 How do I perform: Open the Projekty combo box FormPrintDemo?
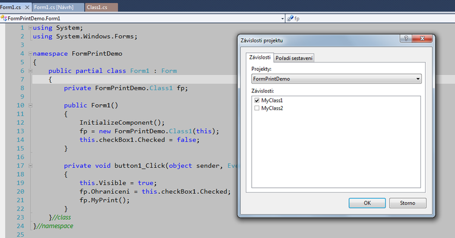click(336, 79)
